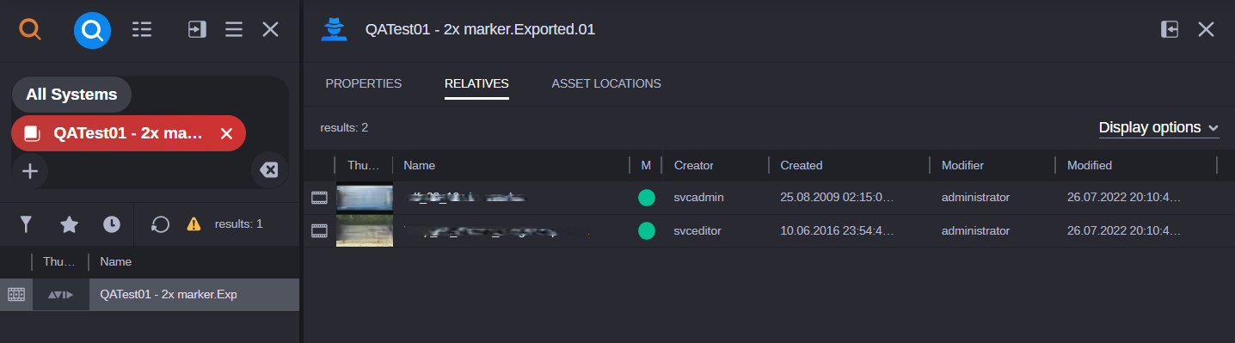Sort relatives by Modifier column

(x=962, y=165)
